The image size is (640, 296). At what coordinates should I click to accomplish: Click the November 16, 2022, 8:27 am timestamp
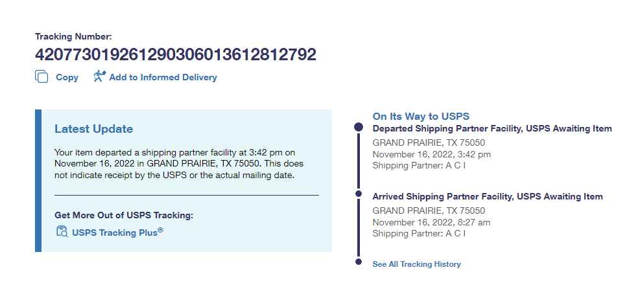click(x=431, y=222)
